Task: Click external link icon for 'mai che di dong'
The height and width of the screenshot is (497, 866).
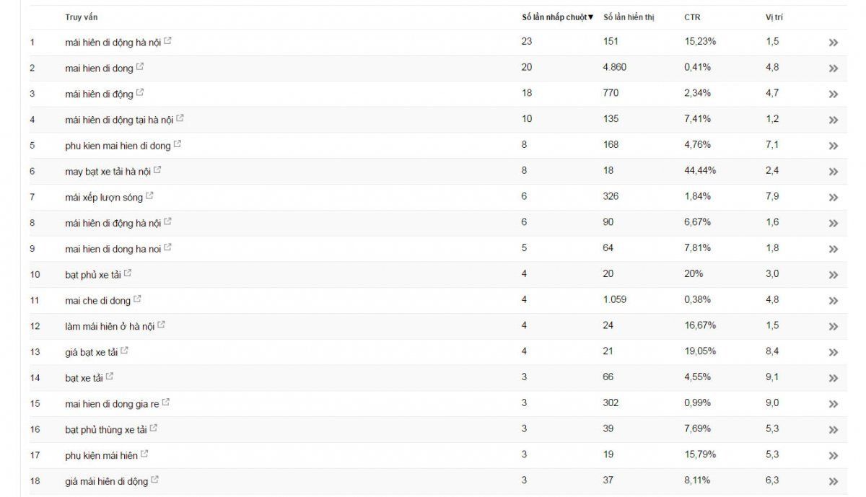Action: click(x=137, y=299)
